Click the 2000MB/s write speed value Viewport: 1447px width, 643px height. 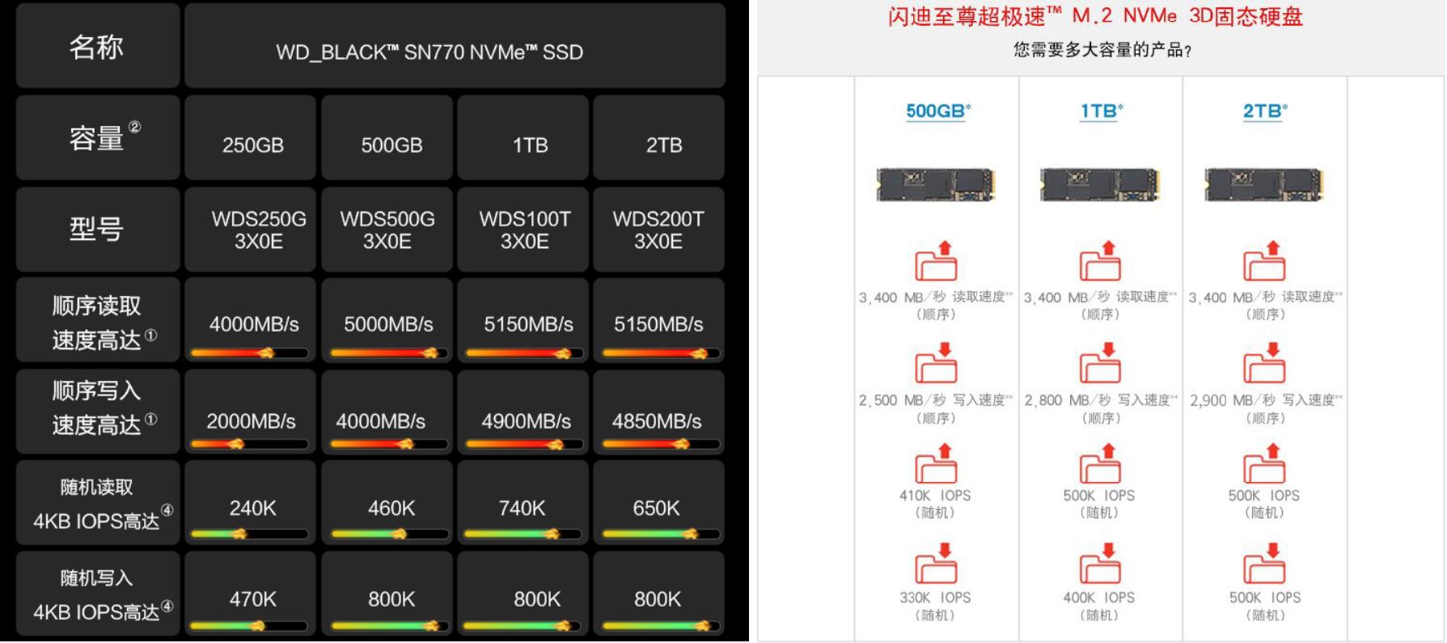pos(251,421)
